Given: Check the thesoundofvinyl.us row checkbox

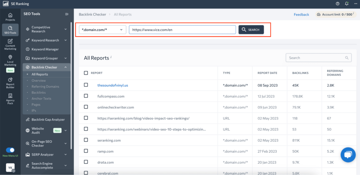Looking at the screenshot, I should tap(86, 85).
